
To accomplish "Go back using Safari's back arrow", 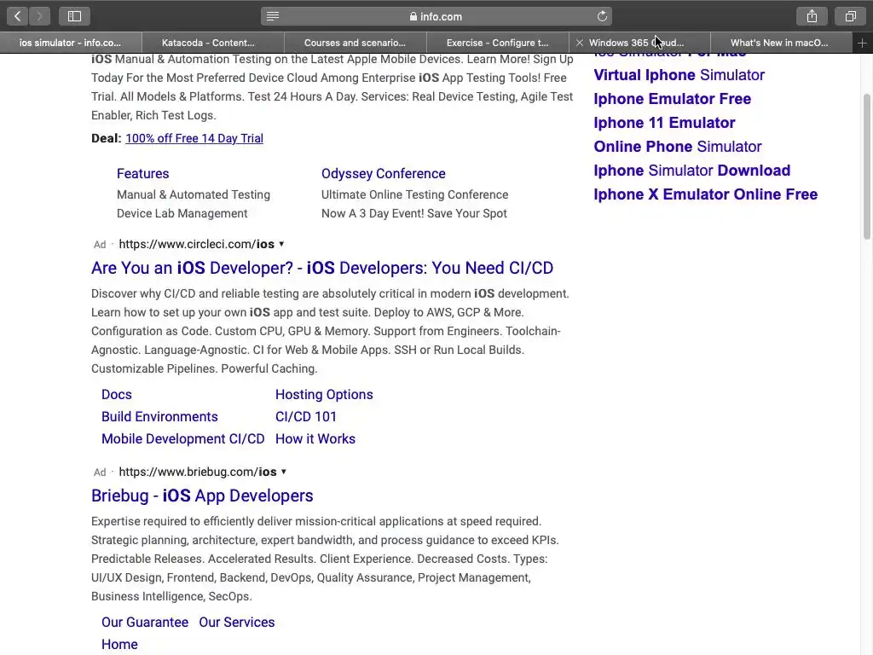I will (x=18, y=16).
